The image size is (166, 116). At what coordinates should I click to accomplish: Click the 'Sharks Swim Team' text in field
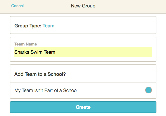(x=35, y=52)
